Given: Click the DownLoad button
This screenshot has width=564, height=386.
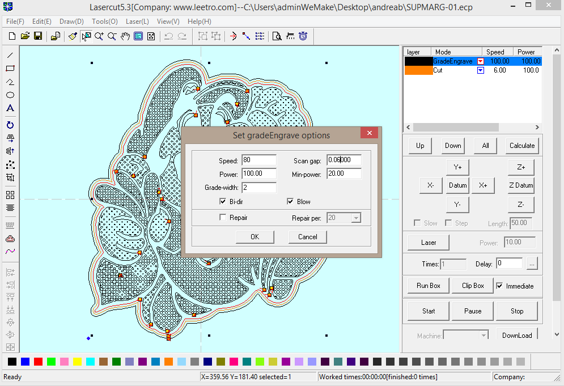Looking at the screenshot, I should pos(517,335).
